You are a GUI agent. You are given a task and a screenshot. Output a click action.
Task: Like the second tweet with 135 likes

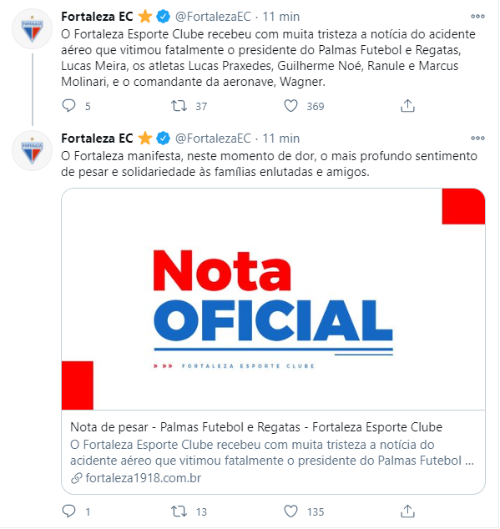tap(290, 511)
